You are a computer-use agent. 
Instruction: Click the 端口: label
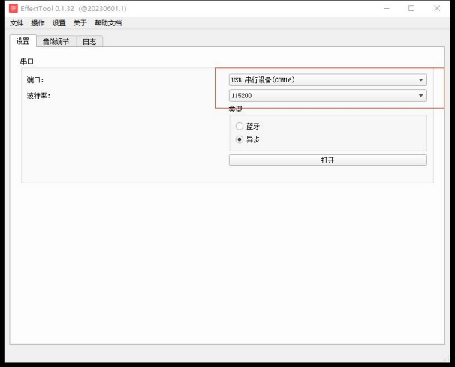tap(35, 80)
